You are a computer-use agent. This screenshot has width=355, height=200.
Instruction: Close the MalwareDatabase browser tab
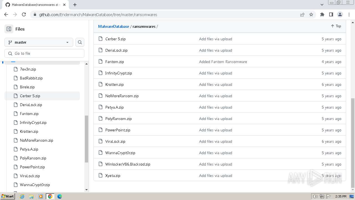coord(65,5)
